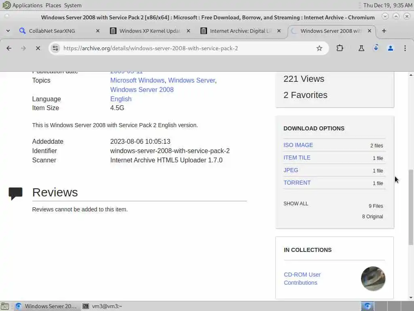This screenshot has width=414, height=311.
Task: Click SHOW ALL download options
Action: (296, 204)
